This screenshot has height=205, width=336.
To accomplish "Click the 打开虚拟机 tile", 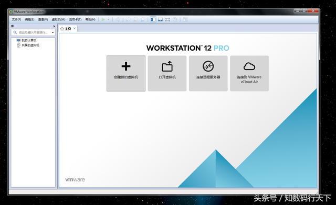I will 167,73.
